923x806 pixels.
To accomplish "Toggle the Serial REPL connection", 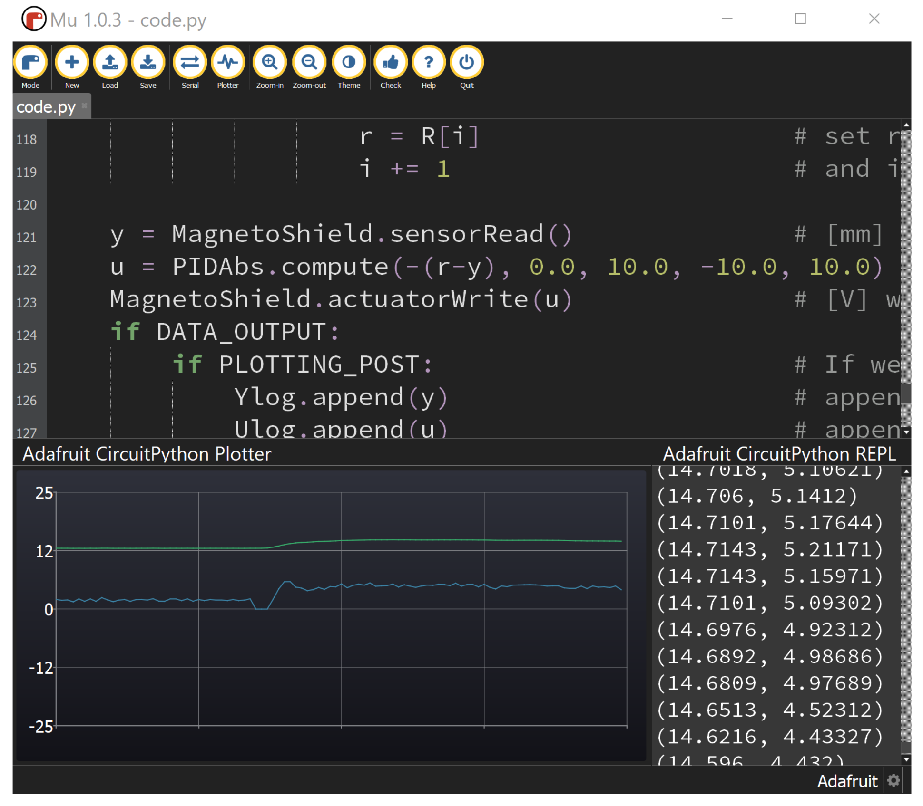I will pos(190,63).
